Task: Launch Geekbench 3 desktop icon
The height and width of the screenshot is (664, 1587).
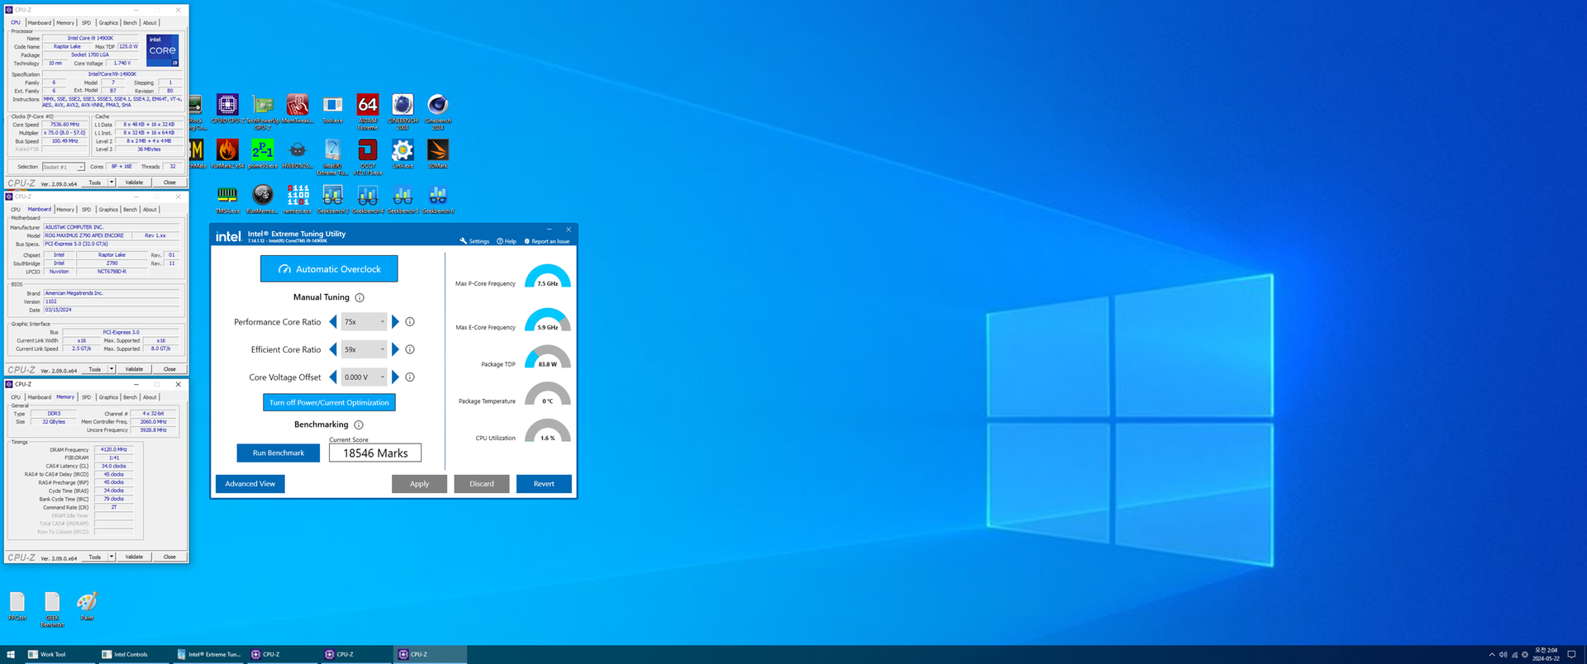Action: [x=332, y=199]
